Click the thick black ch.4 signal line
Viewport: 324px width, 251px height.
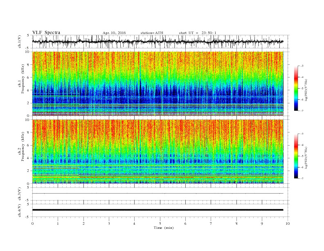click(x=157, y=210)
